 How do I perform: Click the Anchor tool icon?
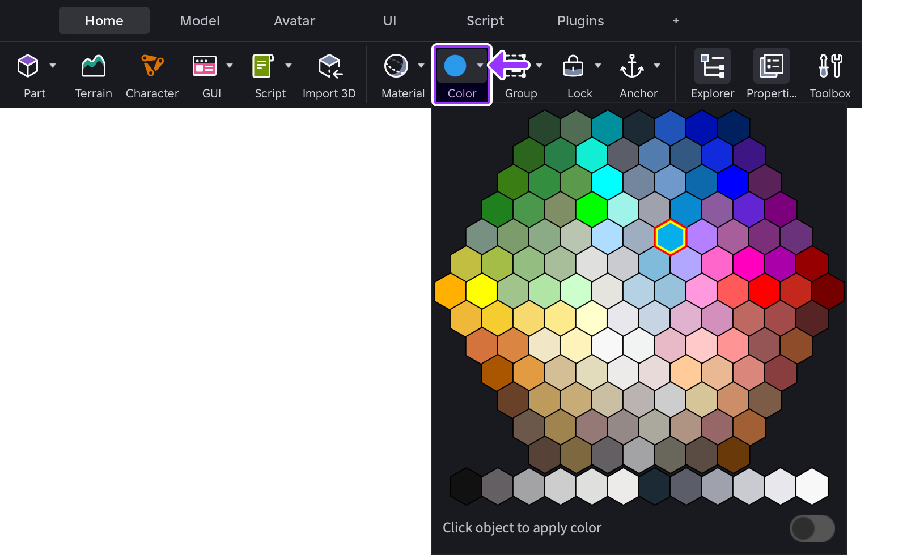point(632,66)
